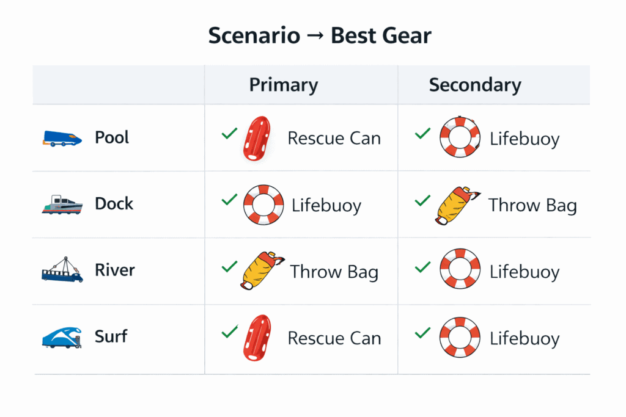Viewport: 626px width, 417px height.
Task: Click the Primary column header
Action: pyautogui.click(x=283, y=85)
